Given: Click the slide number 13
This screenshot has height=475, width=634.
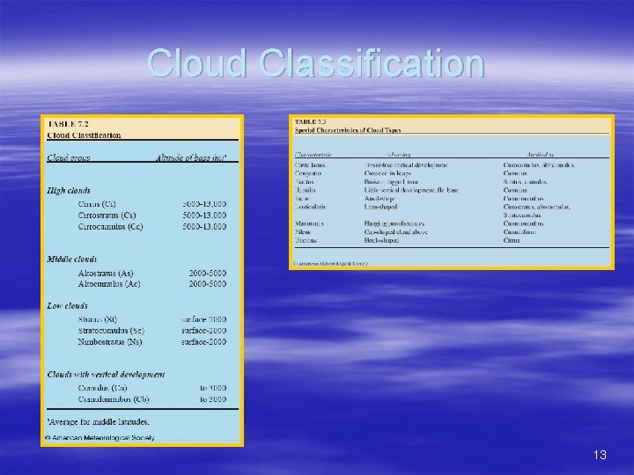Looking at the screenshot, I should 600,456.
